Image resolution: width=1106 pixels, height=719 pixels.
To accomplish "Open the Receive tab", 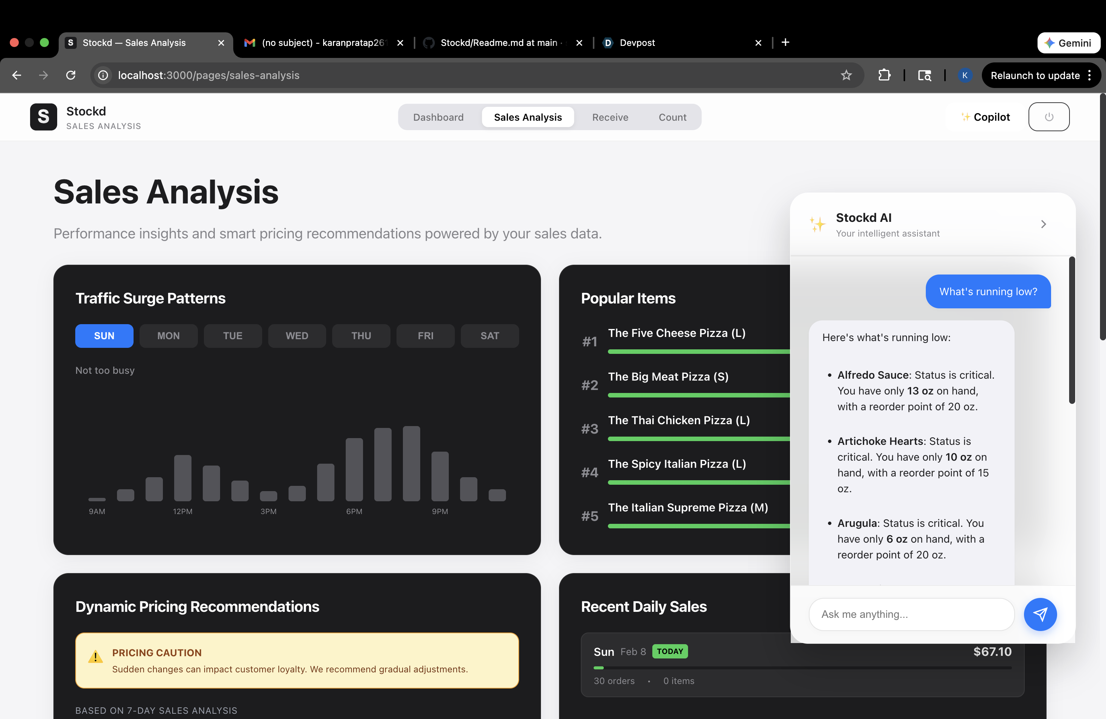I will coord(610,117).
